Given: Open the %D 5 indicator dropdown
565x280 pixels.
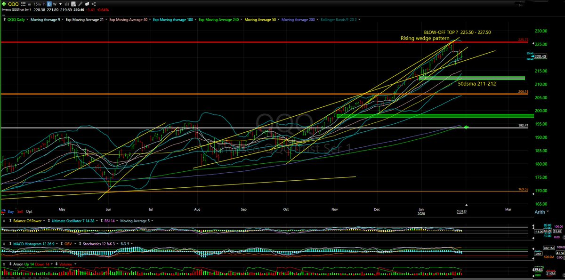Looking at the screenshot, I should pos(131,244).
